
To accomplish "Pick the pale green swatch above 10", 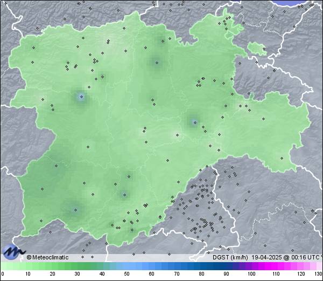I will (x=28, y=266).
